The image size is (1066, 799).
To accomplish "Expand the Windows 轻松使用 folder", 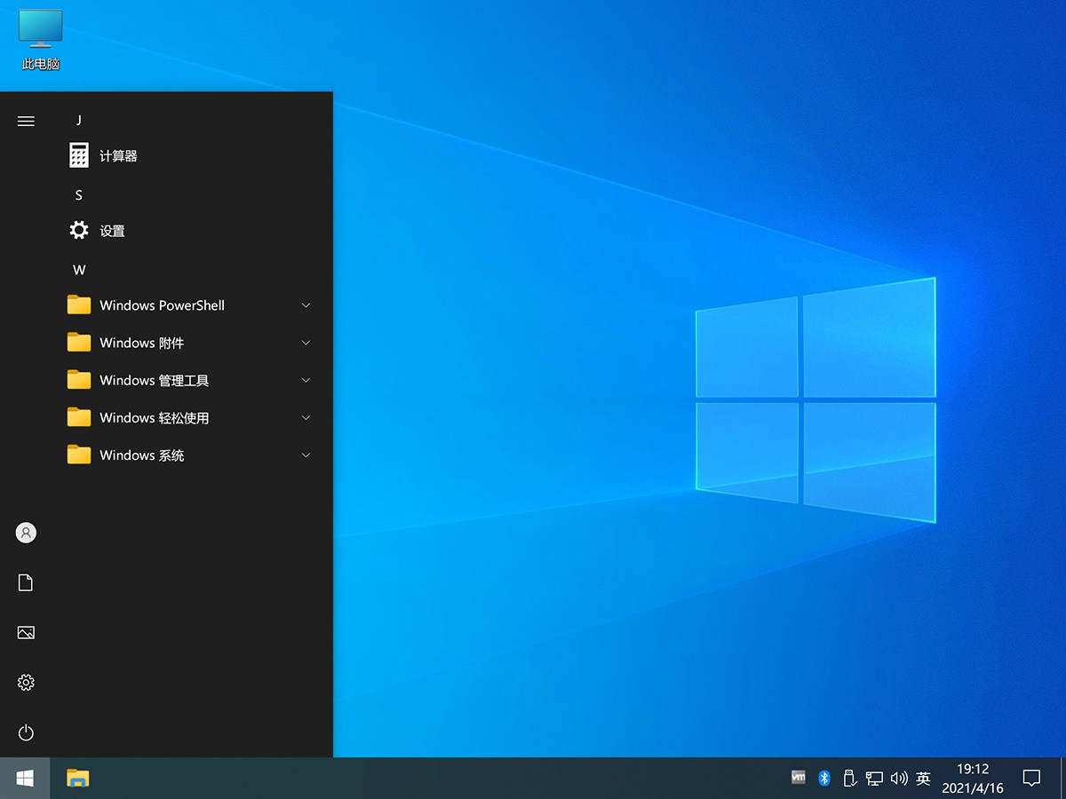I will 154,418.
